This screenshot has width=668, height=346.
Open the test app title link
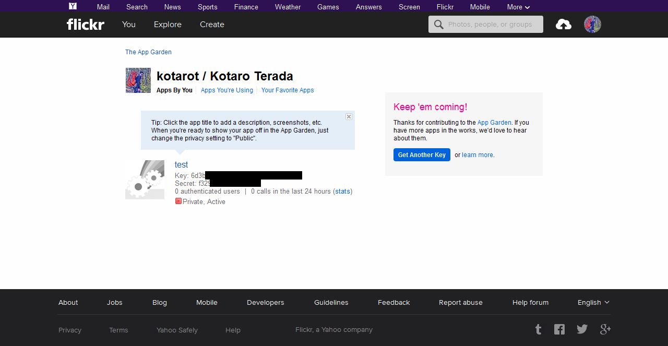[181, 165]
